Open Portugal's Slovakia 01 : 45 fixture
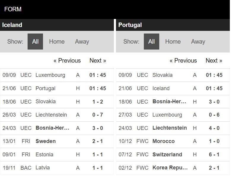Image resolution: width=234 pixels, height=178 pixels. 214,75
